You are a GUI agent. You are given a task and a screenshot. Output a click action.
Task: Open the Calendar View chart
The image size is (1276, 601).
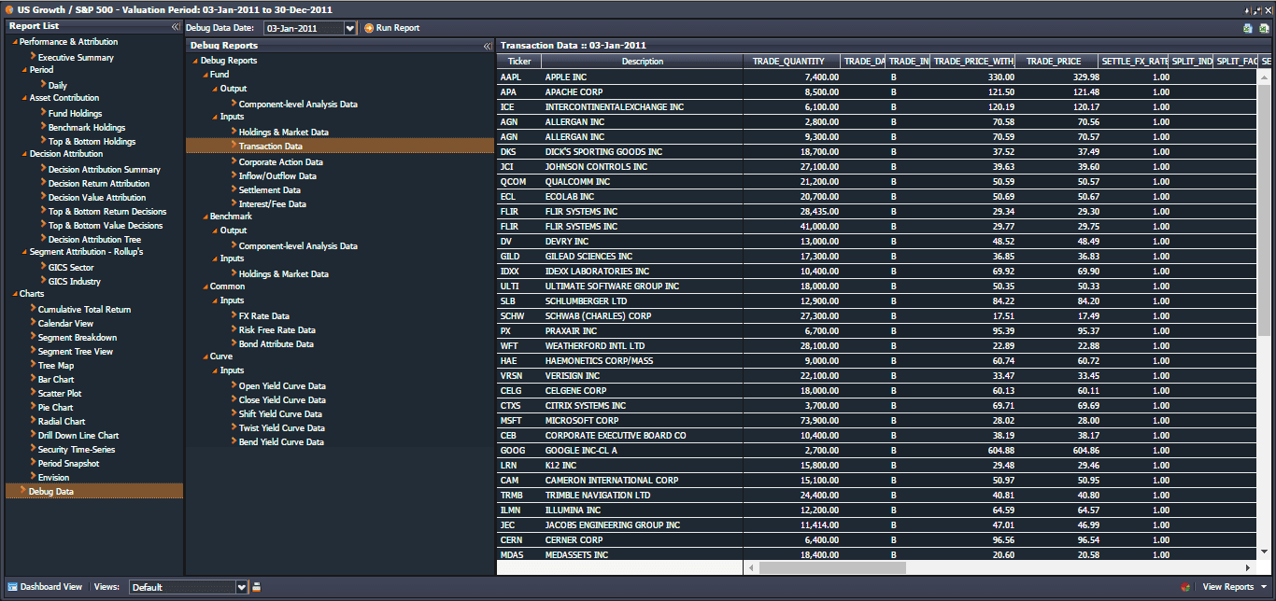pos(65,324)
